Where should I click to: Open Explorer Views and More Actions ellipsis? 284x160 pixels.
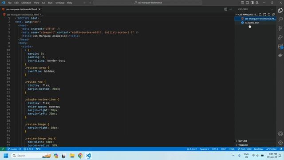point(272,9)
